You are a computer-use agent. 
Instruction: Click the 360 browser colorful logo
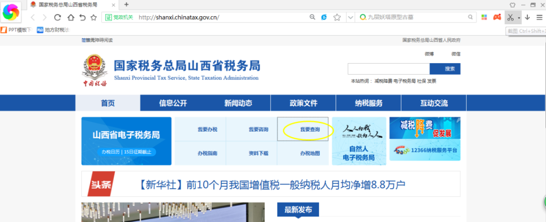point(11,12)
